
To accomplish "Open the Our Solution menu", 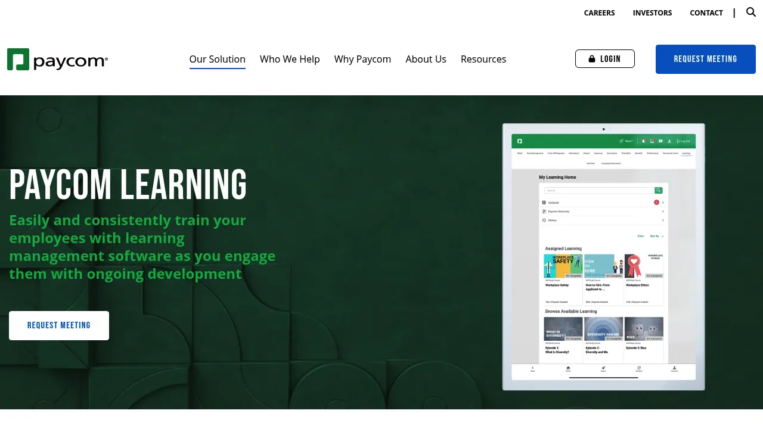I will [218, 59].
